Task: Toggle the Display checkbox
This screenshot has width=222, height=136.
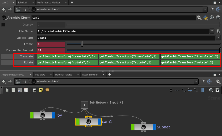Action: coord(3,25)
